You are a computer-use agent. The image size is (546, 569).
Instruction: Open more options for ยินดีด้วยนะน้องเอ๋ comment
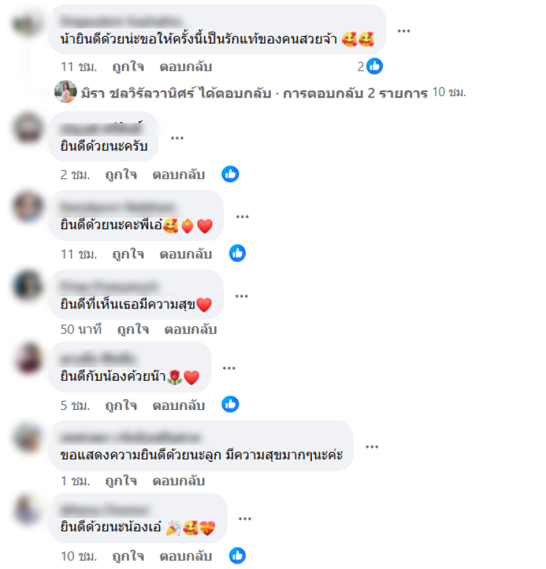coord(245,519)
